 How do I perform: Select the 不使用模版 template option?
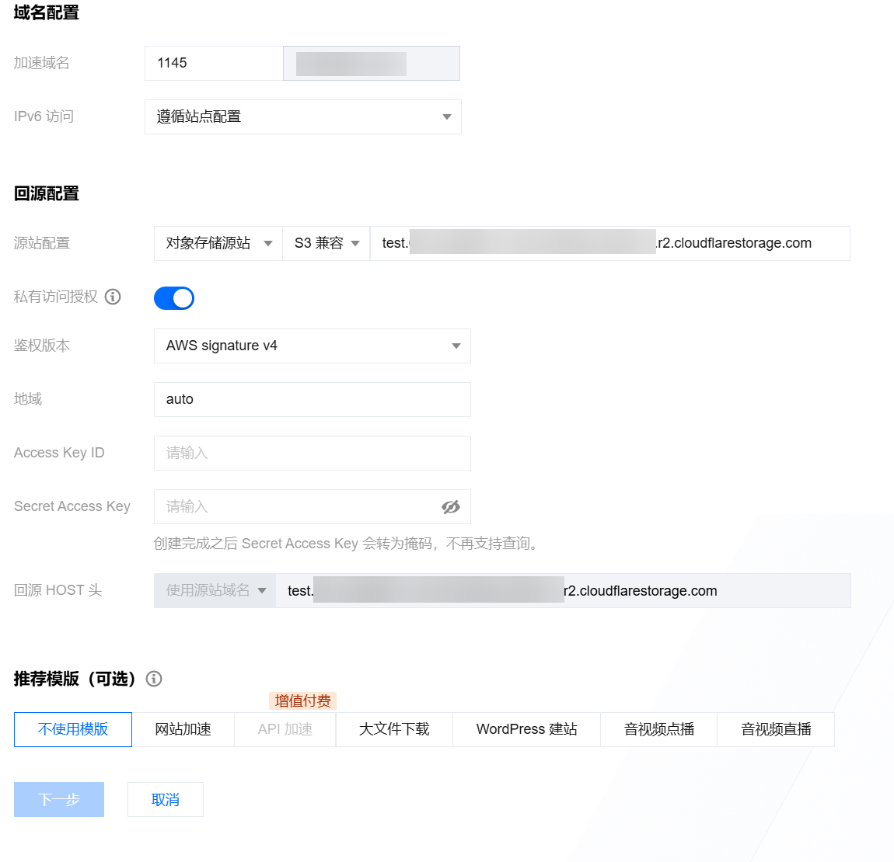(x=73, y=729)
